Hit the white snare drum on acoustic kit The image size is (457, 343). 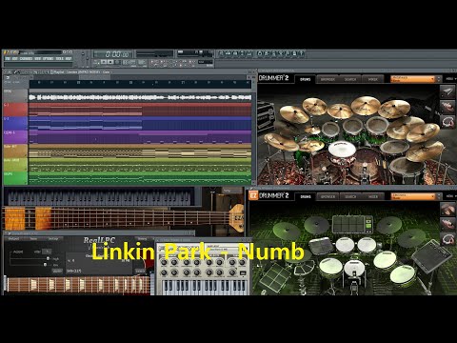pos(342,149)
